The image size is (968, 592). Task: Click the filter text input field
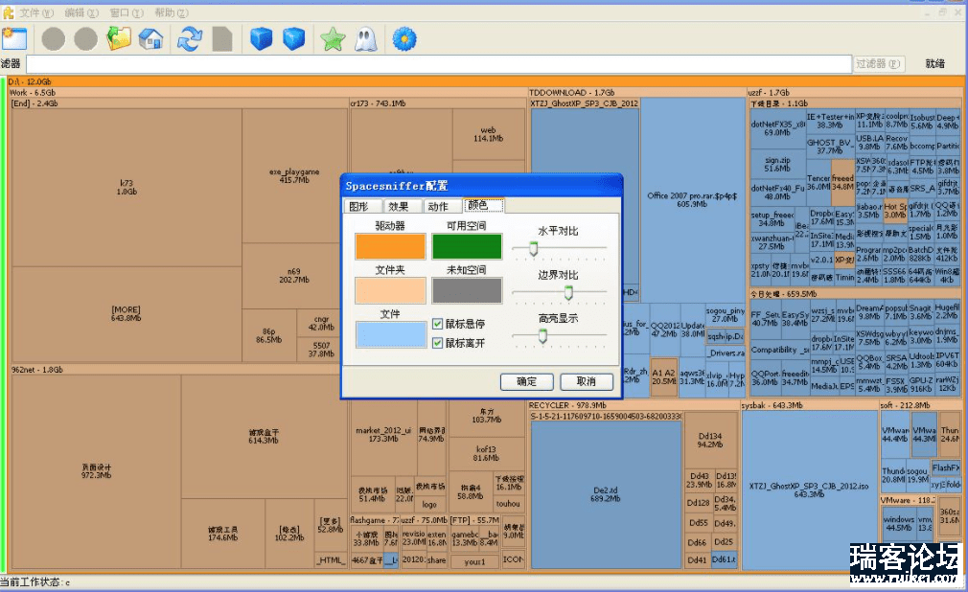439,63
